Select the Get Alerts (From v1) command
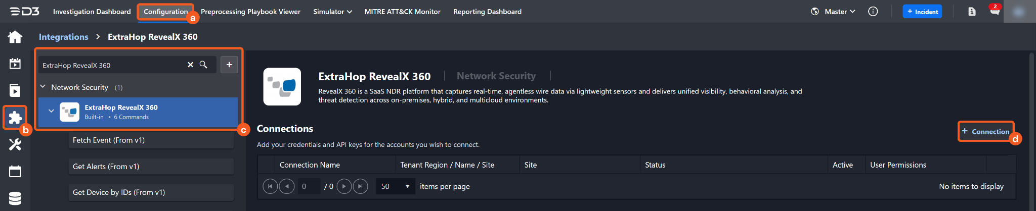This screenshot has width=1036, height=211. coord(151,167)
